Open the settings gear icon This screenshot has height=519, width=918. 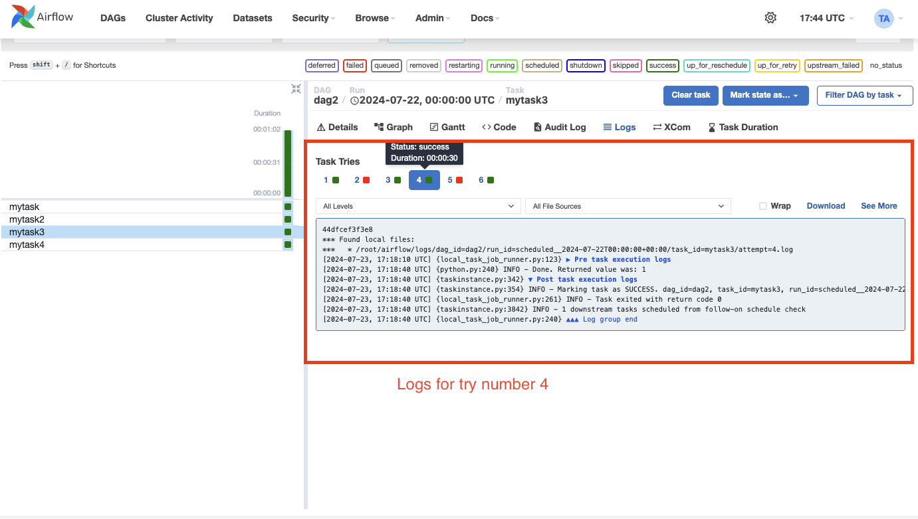(x=770, y=17)
